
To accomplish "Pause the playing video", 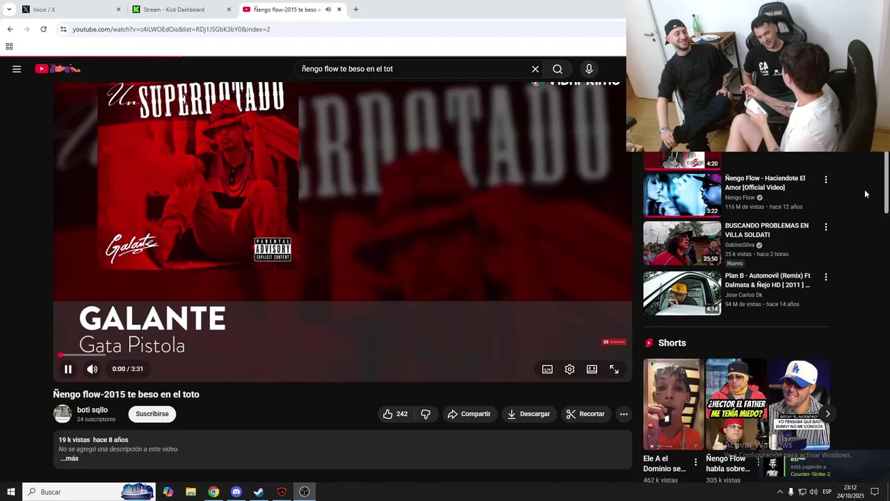I will coord(68,369).
